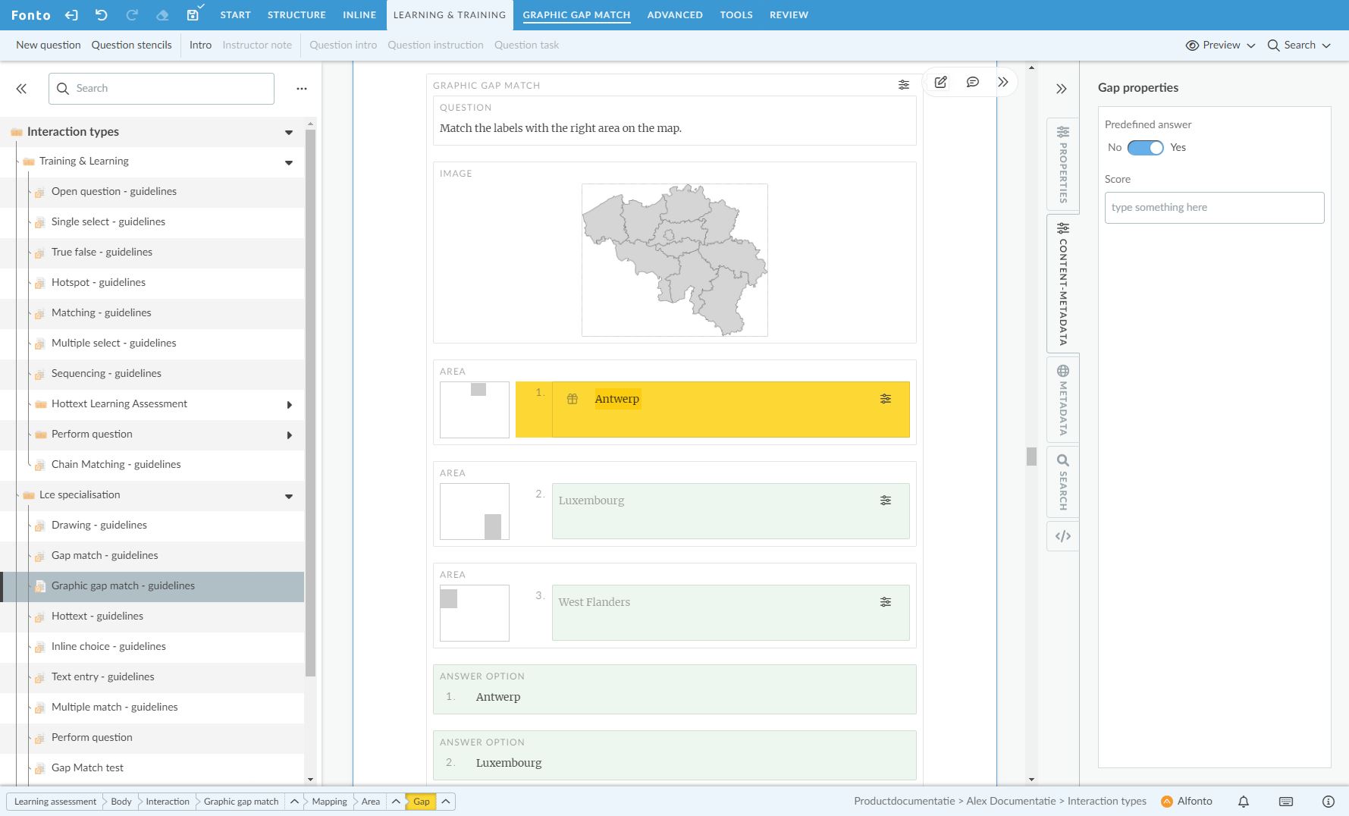Collapse the left sidebar panel
This screenshot has height=816, width=1349.
[x=21, y=89]
